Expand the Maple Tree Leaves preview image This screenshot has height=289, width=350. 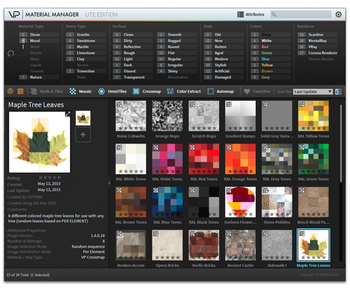(x=67, y=114)
